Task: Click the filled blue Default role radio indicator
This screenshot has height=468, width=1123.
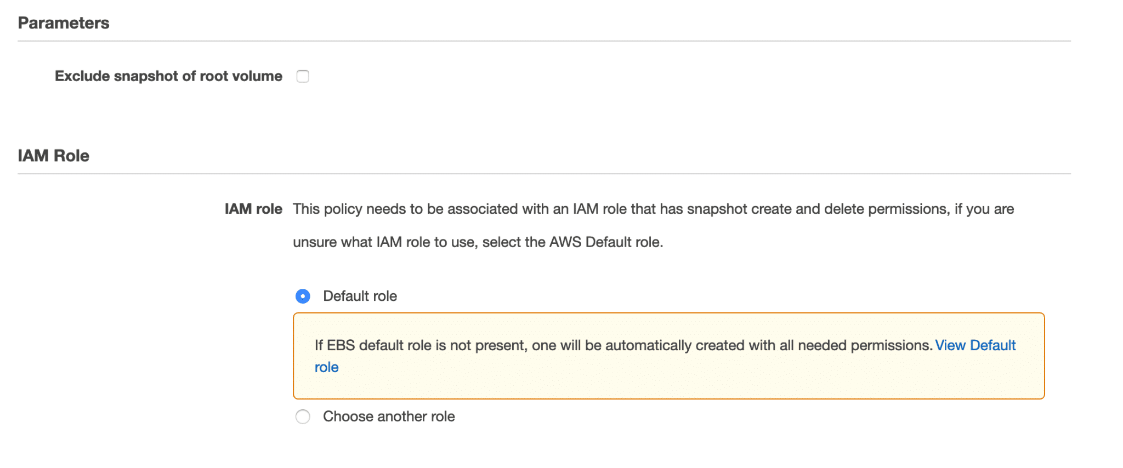Action: point(303,296)
